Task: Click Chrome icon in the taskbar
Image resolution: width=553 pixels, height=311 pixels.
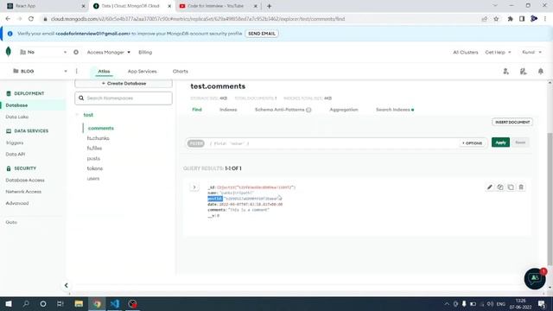Action: coord(97,303)
